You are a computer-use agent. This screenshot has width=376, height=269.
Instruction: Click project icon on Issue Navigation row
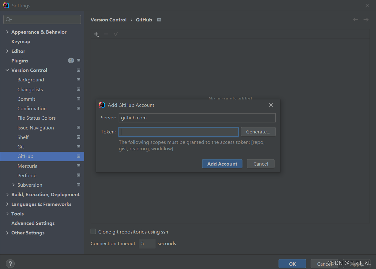point(79,128)
